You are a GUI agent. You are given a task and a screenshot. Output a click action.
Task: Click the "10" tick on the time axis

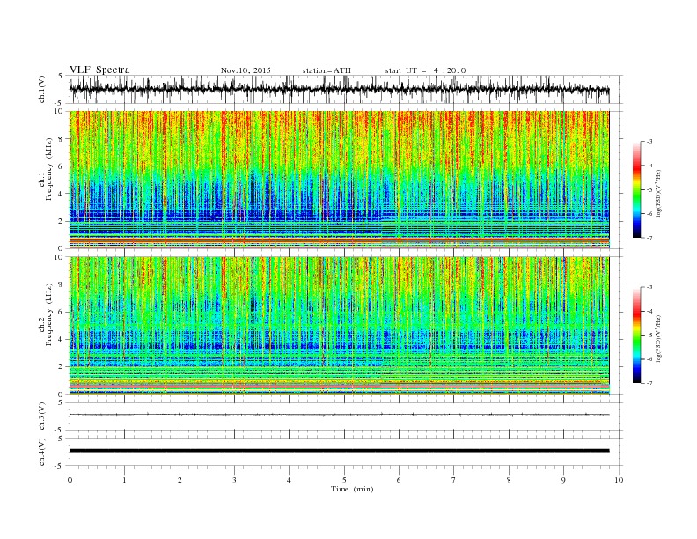pyautogui.click(x=619, y=480)
